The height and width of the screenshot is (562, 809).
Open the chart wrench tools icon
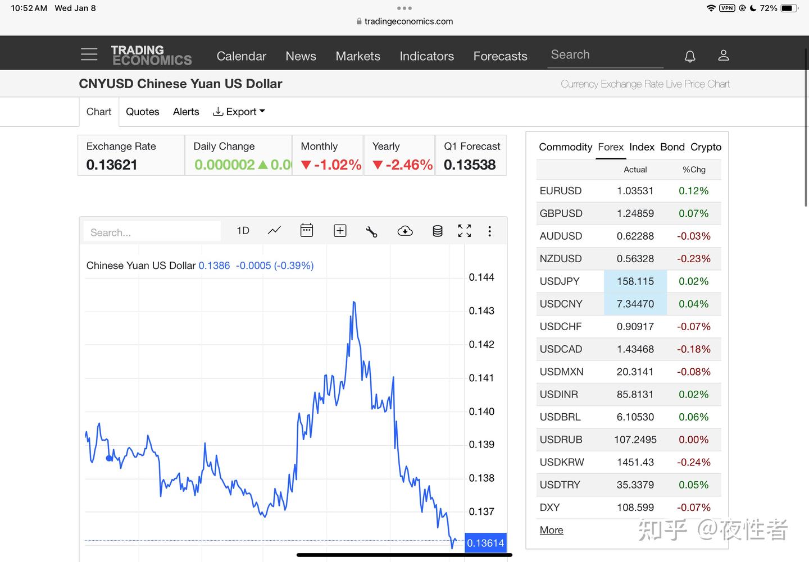pos(371,231)
